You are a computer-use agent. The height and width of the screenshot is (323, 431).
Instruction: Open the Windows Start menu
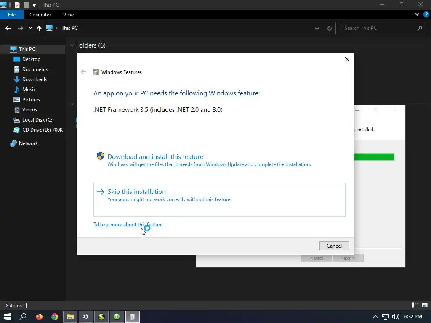coord(8,317)
